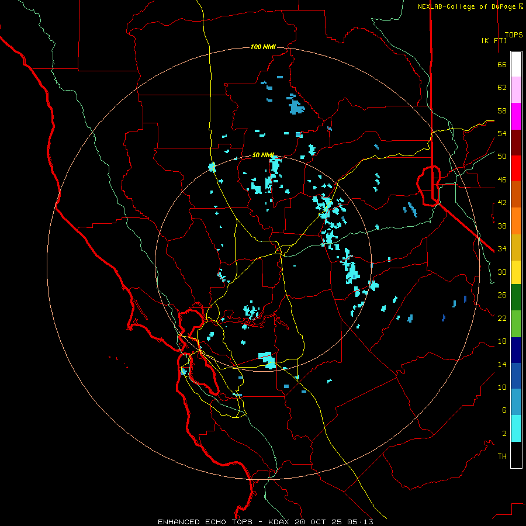Click the KDAX radar site identifier
Image resolution: width=526 pixels, height=526 pixels.
click(x=280, y=522)
